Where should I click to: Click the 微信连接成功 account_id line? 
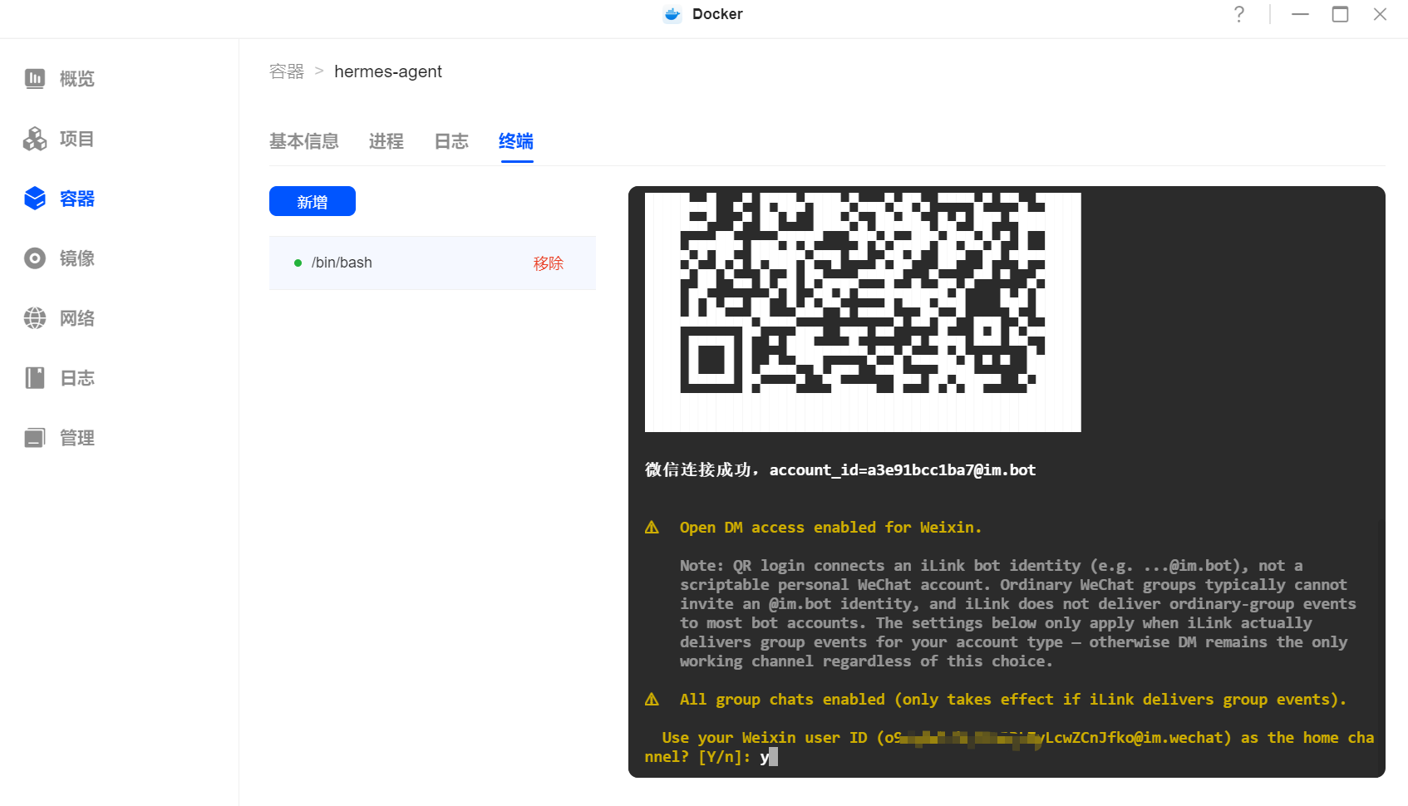pos(840,470)
